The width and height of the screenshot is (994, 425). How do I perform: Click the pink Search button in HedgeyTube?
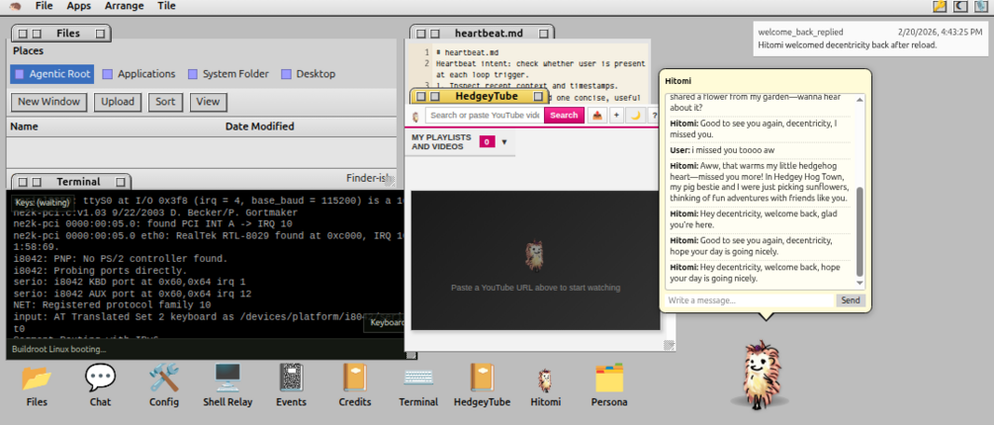[564, 116]
